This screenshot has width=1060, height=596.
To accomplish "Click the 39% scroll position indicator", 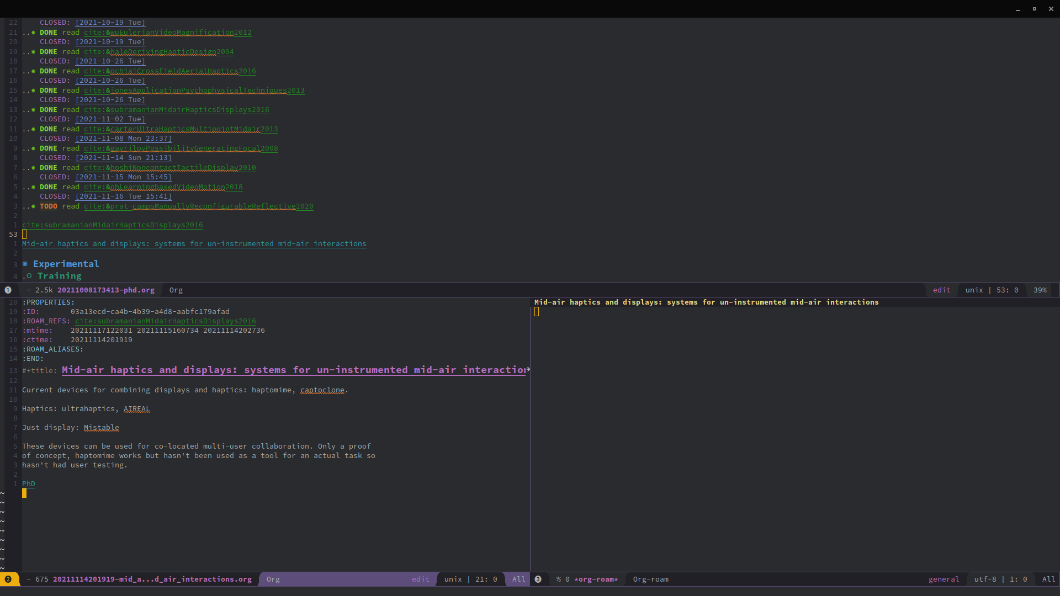I will [1040, 290].
